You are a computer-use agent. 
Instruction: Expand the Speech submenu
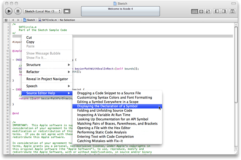pos(47,86)
